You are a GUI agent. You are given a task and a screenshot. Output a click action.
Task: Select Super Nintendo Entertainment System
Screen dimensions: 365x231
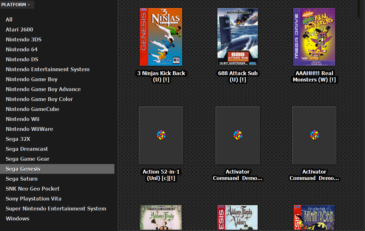click(x=56, y=209)
